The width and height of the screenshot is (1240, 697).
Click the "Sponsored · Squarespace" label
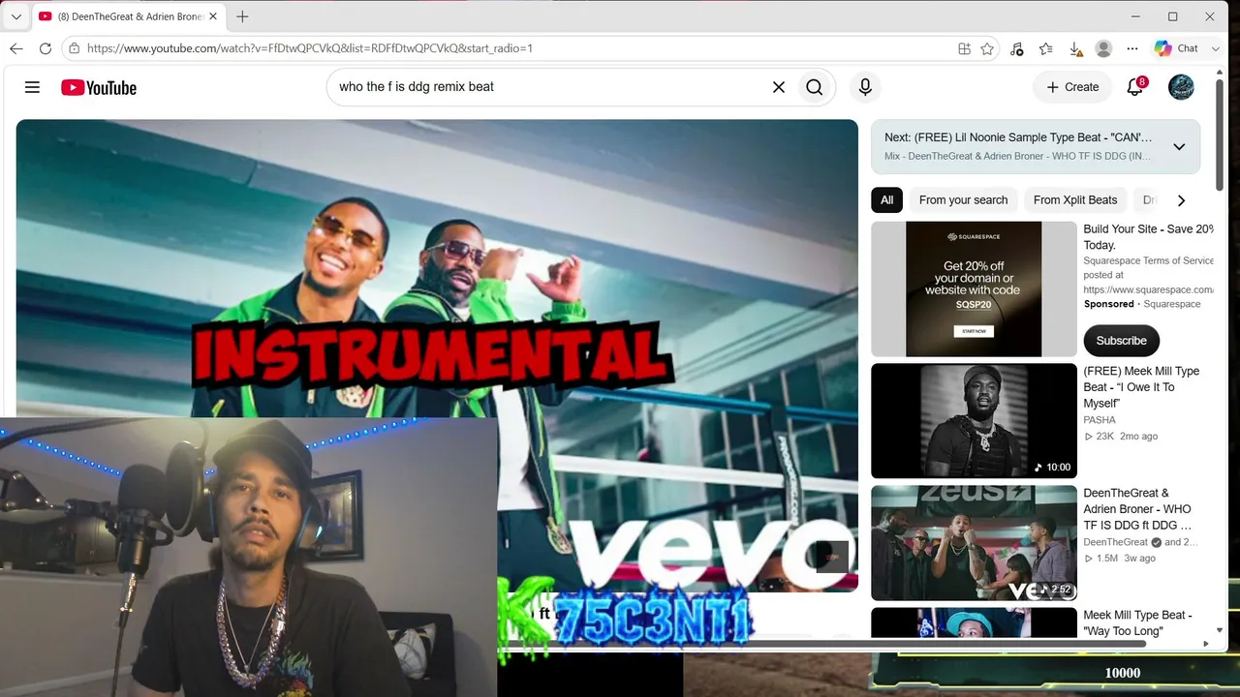click(1142, 304)
